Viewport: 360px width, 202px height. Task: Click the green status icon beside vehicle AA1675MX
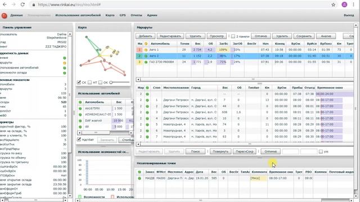(80, 108)
